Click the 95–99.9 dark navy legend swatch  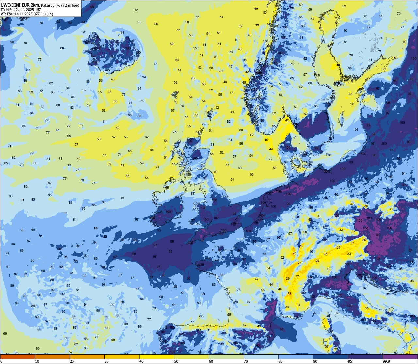point(365,356)
